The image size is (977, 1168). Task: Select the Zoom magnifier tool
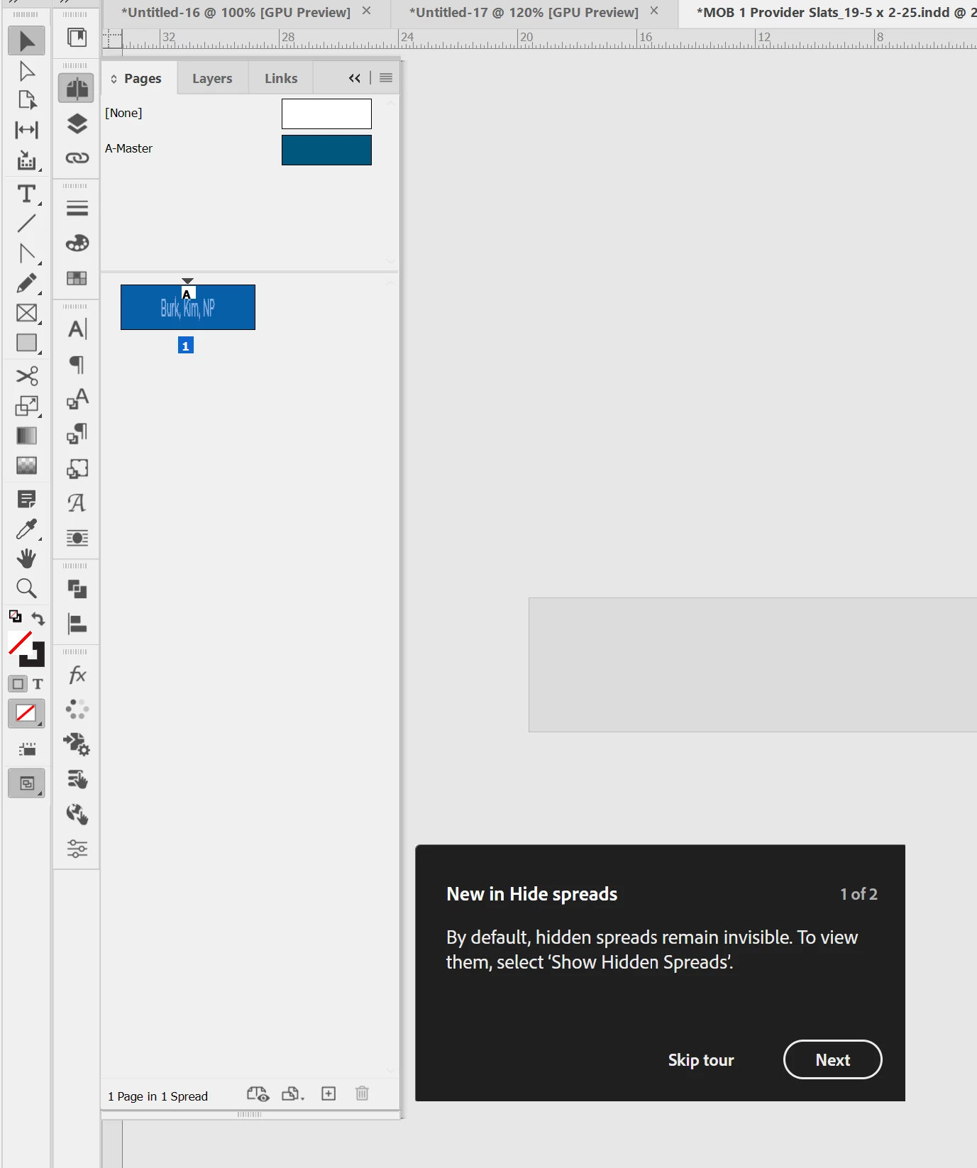[x=26, y=588]
